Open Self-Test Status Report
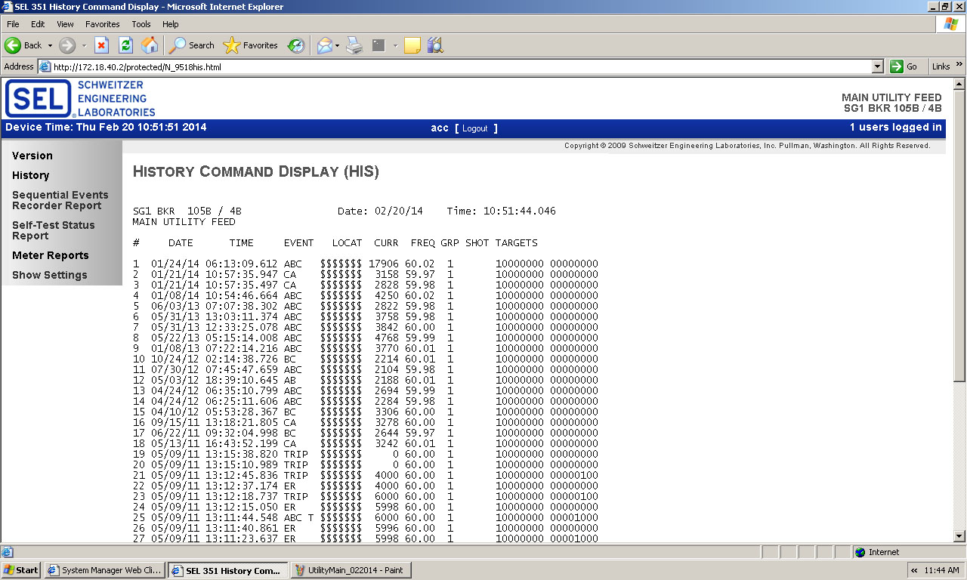The height and width of the screenshot is (580, 967). 54,230
